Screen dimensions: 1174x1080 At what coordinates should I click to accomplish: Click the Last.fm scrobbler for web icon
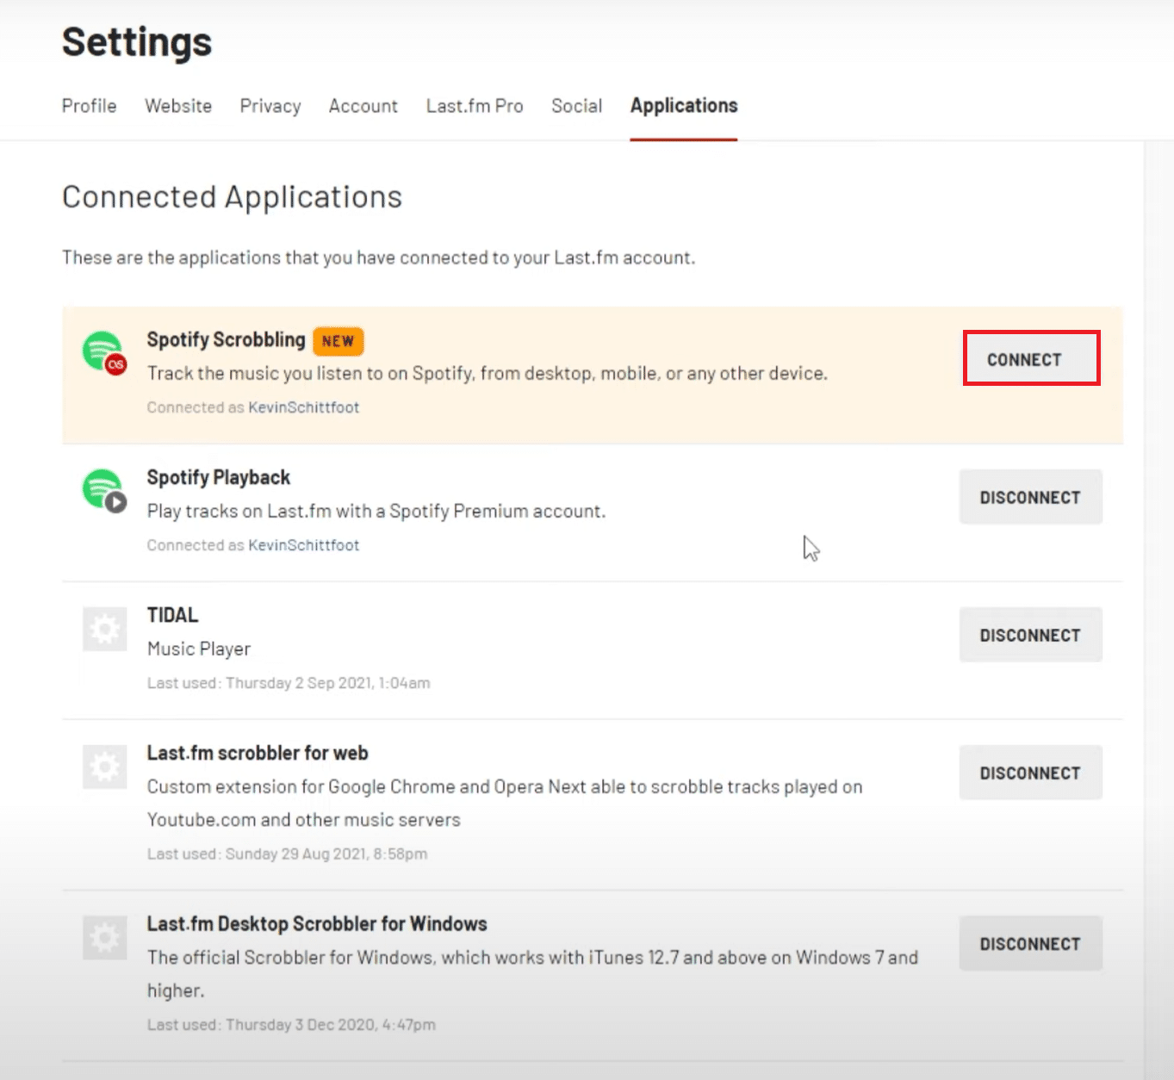105,767
